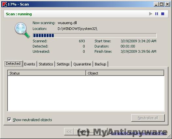Viewport: 172px width, 139px height.
Task: Open Reports button
Action: 86,132
